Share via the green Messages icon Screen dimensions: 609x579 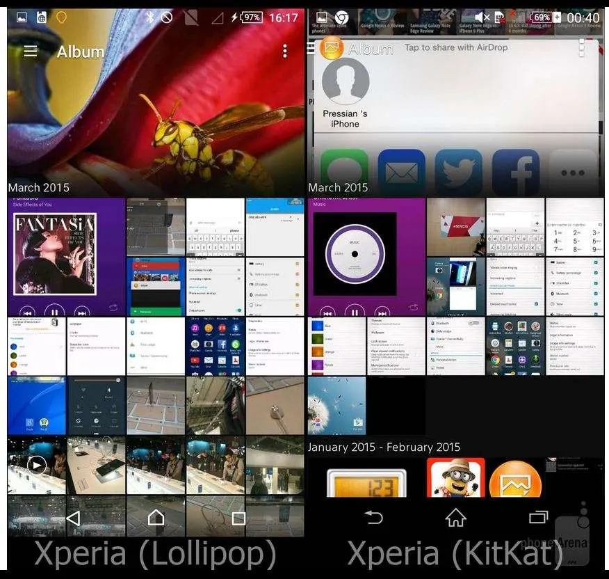click(345, 172)
